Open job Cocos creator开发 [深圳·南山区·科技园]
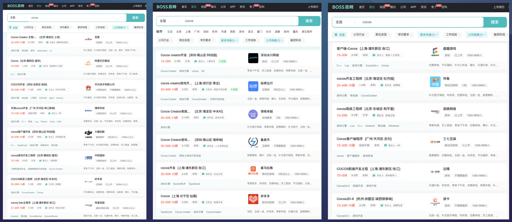 tap(189, 55)
